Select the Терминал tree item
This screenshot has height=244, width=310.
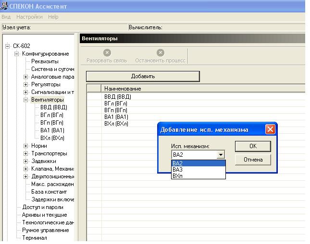[35, 238]
